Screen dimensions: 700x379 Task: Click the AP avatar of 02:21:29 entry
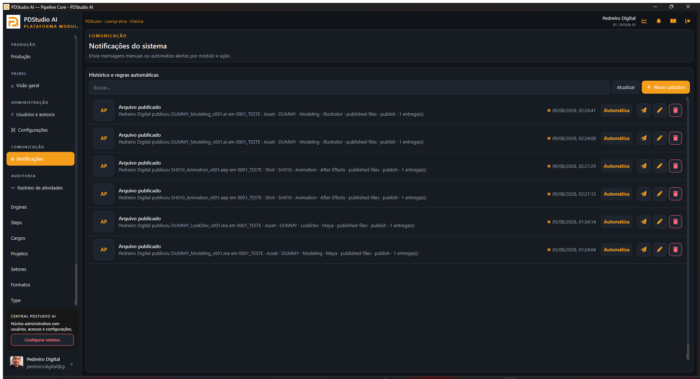(104, 166)
